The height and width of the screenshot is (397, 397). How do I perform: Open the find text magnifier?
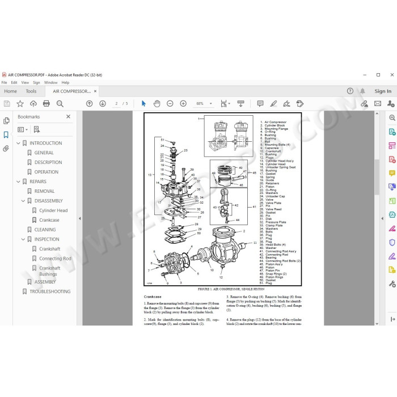point(60,104)
